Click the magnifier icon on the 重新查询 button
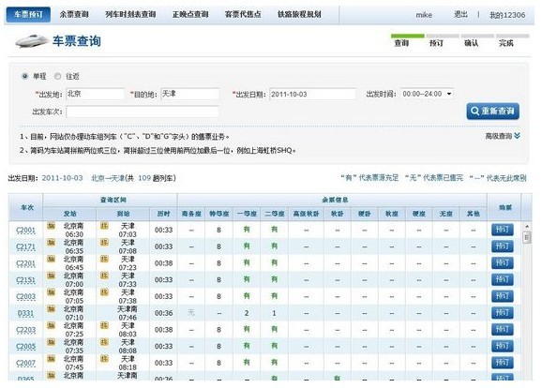Screen dimensions: 542x388 tap(474, 111)
